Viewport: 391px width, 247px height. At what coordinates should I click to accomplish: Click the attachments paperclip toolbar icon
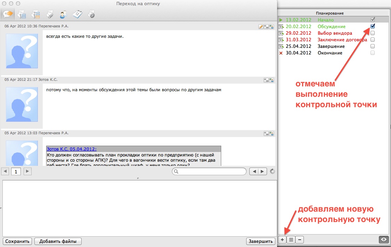point(50,14)
